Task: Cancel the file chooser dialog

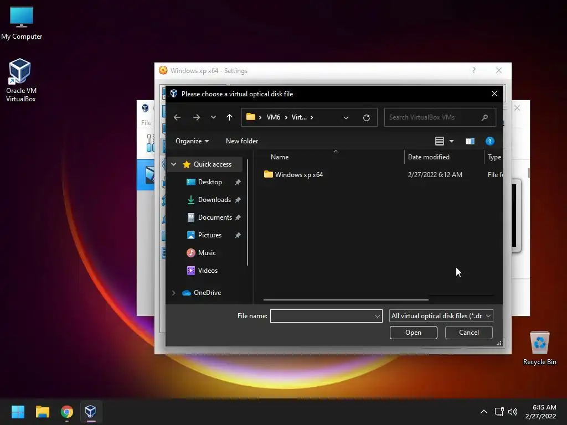Action: pyautogui.click(x=468, y=333)
